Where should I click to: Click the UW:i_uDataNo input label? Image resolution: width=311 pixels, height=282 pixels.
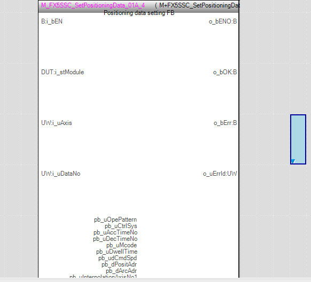pos(61,174)
